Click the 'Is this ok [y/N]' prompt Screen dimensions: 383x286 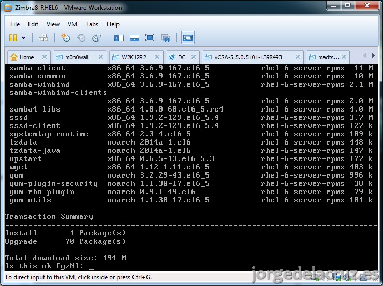click(x=44, y=266)
